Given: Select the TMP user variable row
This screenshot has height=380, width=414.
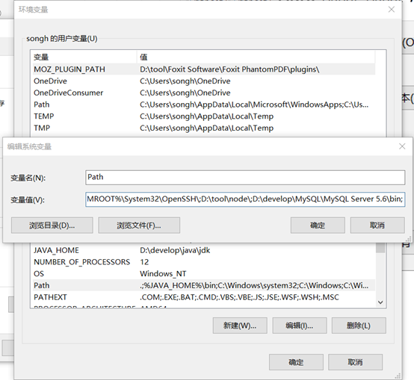Looking at the screenshot, I should pyautogui.click(x=203, y=128).
